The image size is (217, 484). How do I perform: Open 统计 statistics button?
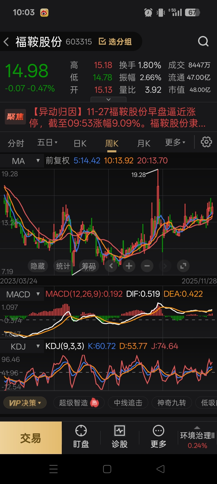[63, 266]
